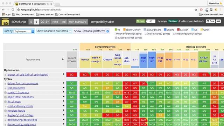Switch to the 2016+ table tab
This screenshot has height=126, width=224.
click(45, 22)
